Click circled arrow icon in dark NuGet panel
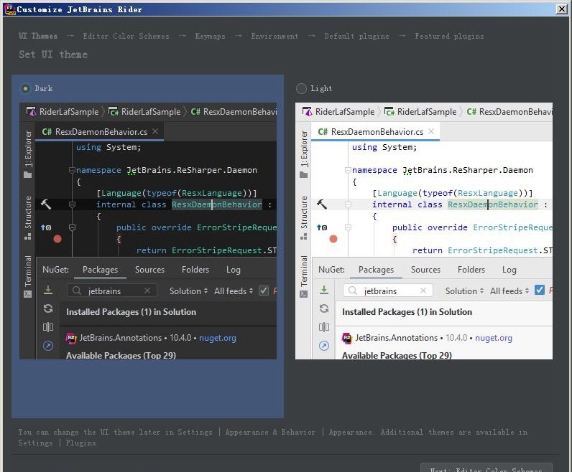This screenshot has width=572, height=472. (x=48, y=346)
